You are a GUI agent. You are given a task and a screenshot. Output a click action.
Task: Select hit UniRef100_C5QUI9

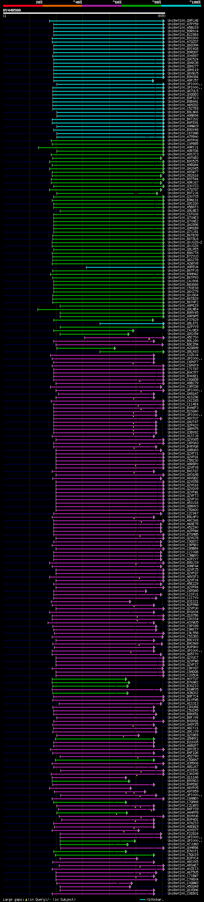[x=183, y=855]
